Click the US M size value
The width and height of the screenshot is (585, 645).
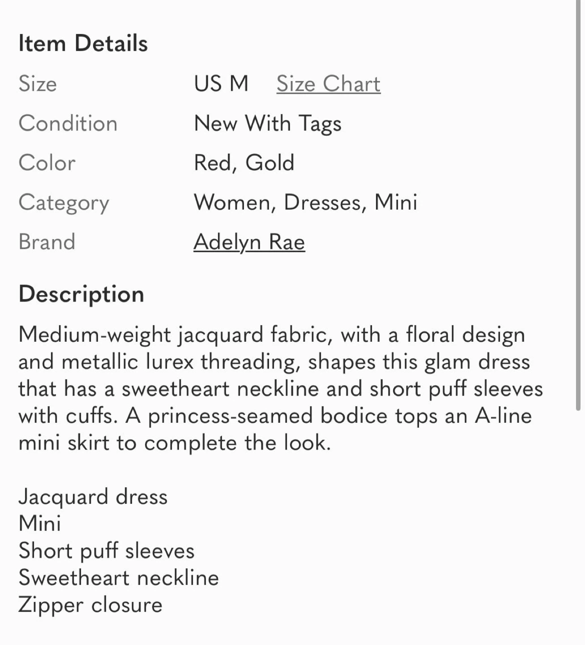click(x=221, y=84)
